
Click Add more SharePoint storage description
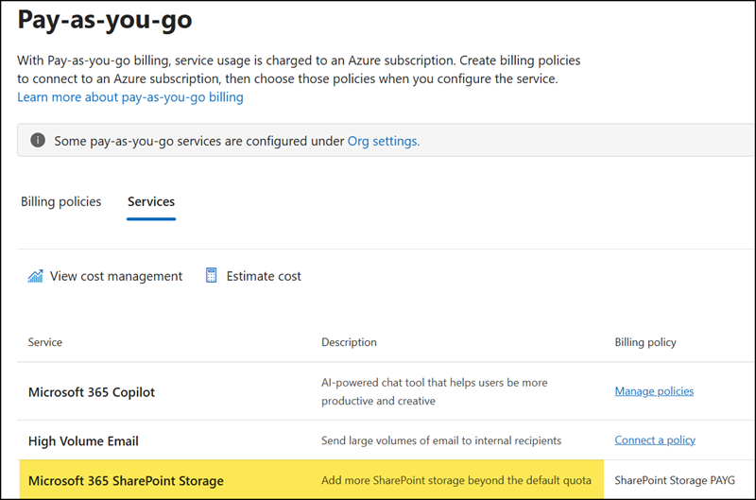456,480
